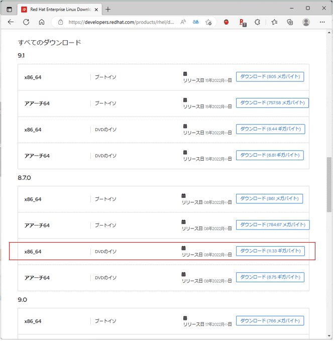Add page to favorites star icon
This screenshot has height=341, width=334.
[x=208, y=22]
